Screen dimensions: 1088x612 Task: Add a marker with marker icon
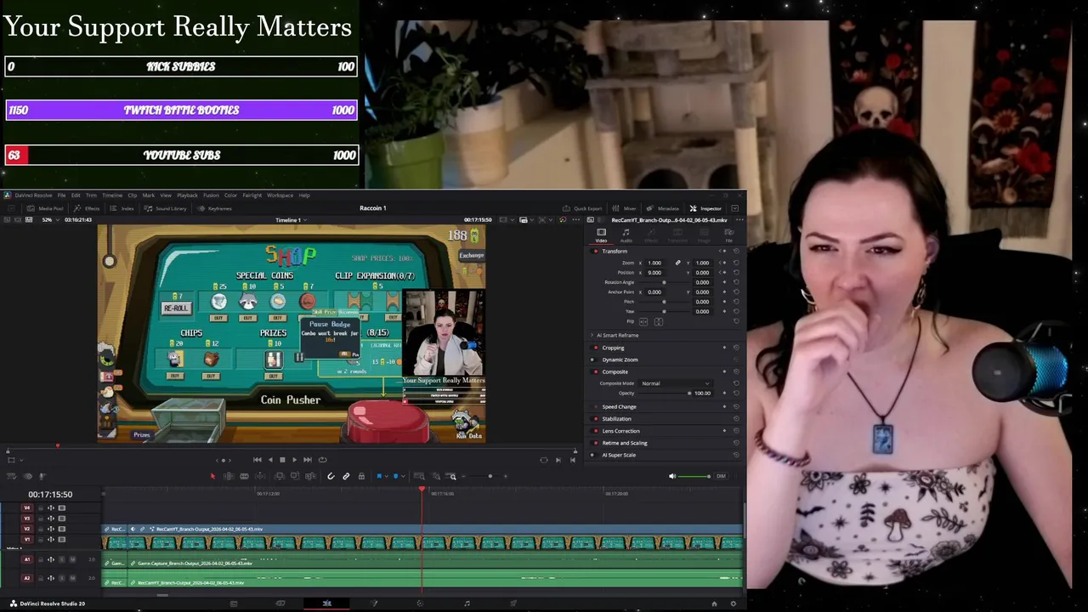(x=395, y=476)
